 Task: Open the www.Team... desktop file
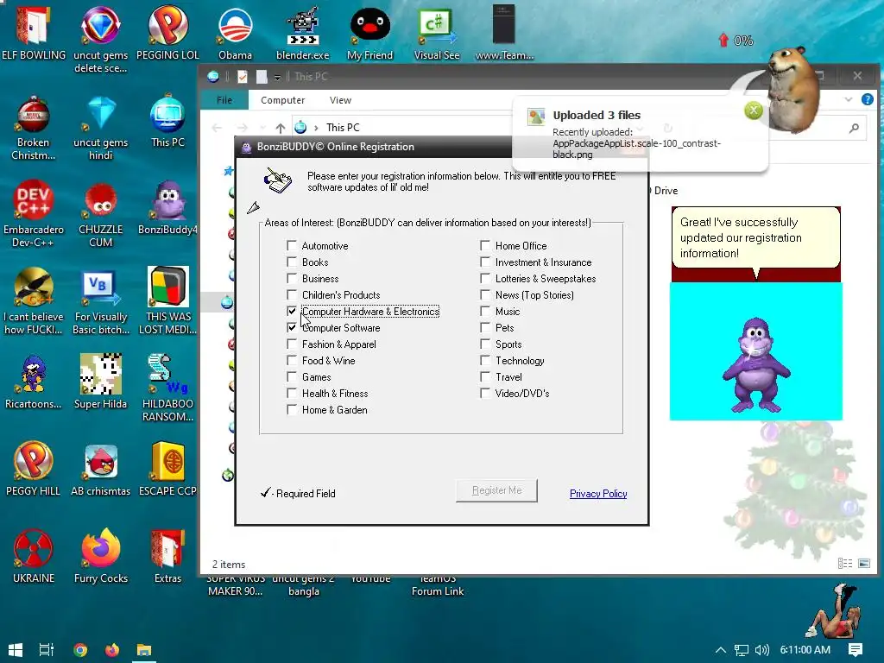click(x=504, y=32)
